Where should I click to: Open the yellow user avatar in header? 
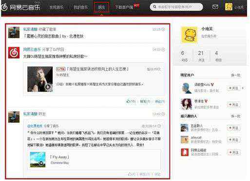229,7
